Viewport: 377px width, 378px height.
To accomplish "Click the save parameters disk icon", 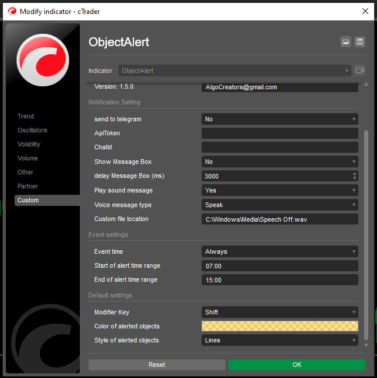I will (360, 42).
